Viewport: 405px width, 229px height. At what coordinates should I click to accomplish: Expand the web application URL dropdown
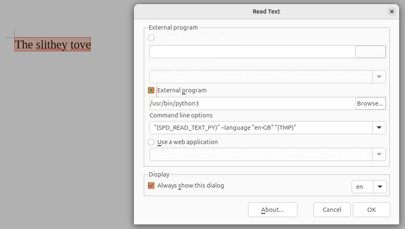379,154
